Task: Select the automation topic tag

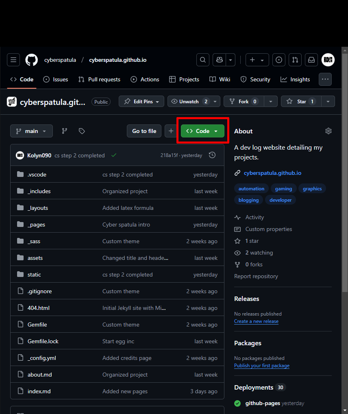Action: pos(251,189)
